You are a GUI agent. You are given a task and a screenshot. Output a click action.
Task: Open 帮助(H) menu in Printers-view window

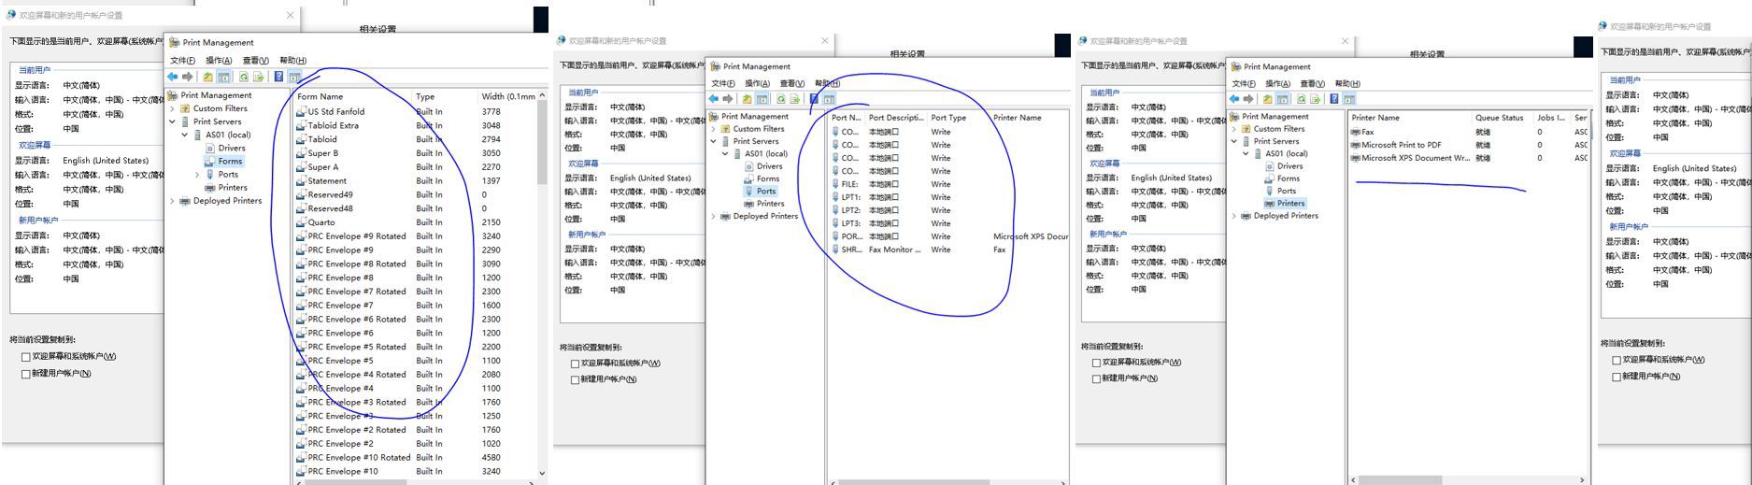1348,83
